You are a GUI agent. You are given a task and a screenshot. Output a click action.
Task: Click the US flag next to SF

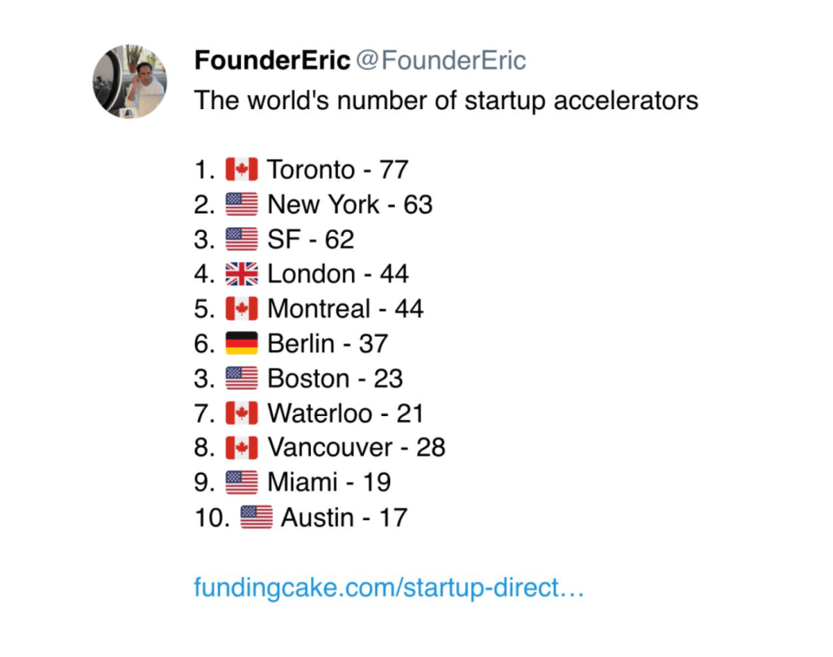241,239
